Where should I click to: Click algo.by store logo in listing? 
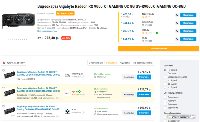pos(67,93)
